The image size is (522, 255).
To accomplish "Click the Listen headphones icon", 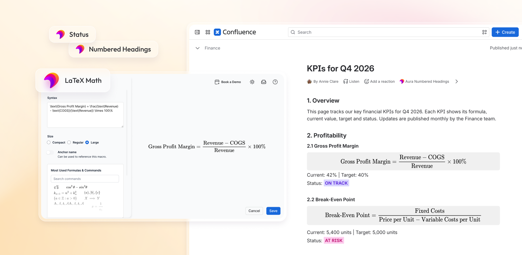I will [x=346, y=82].
